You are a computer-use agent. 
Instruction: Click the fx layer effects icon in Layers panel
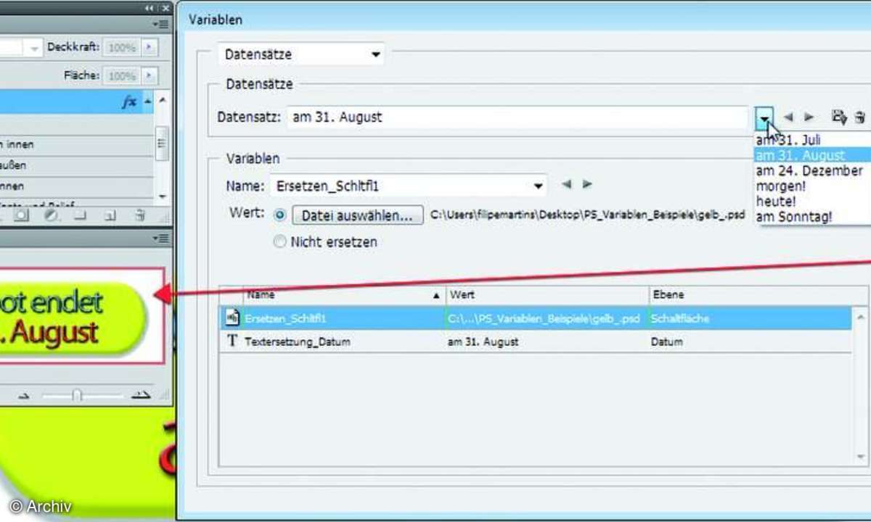[x=129, y=102]
